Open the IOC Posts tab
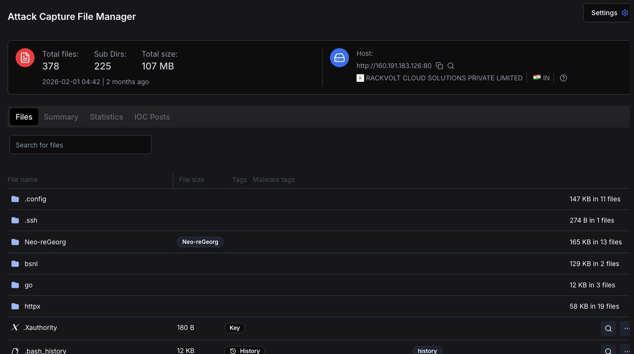 pyautogui.click(x=152, y=117)
